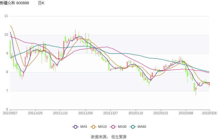Click the y-axis value 6 label

tap(7, 110)
